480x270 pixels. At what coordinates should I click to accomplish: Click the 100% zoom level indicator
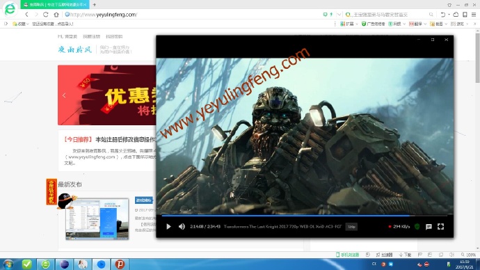coord(468,255)
